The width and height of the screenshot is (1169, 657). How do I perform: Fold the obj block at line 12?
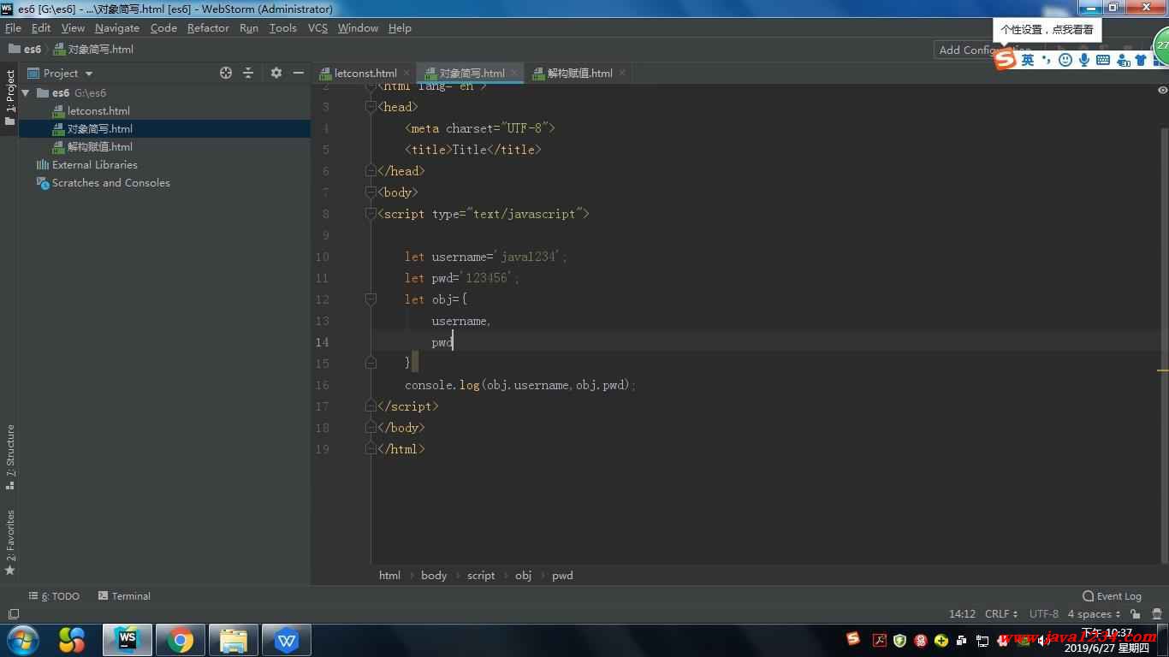click(x=371, y=299)
